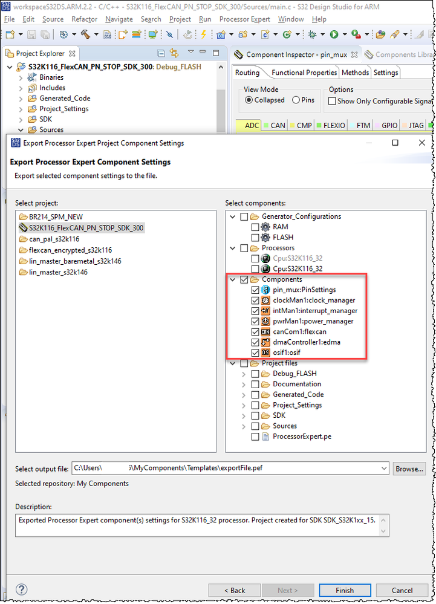Collapse the Generator_Configurations tree node
Screen dimensions: 436x604
coord(233,216)
